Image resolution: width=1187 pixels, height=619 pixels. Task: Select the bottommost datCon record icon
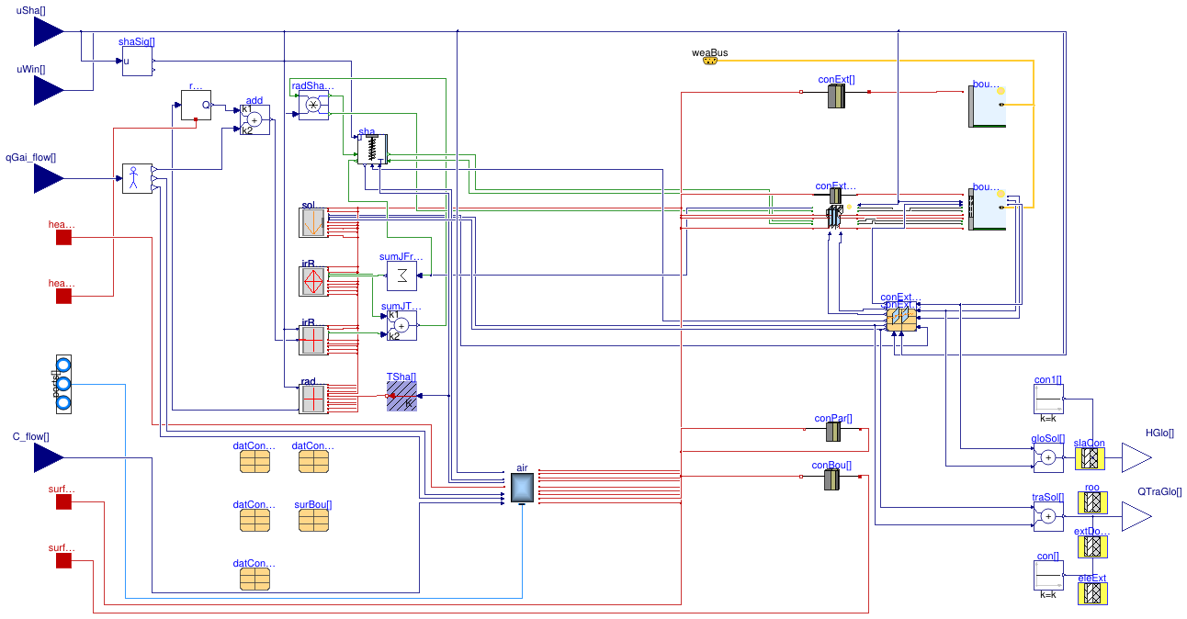pos(254,579)
